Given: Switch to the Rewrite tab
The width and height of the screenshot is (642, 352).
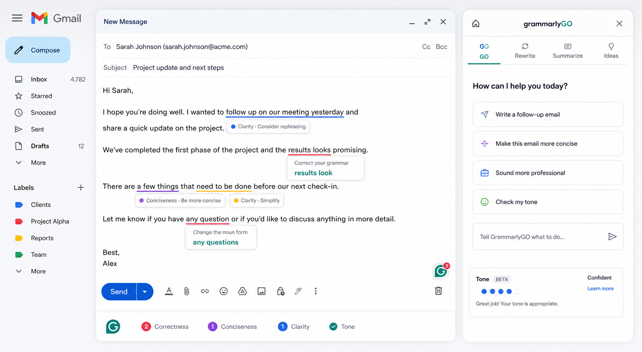Looking at the screenshot, I should pos(525,51).
